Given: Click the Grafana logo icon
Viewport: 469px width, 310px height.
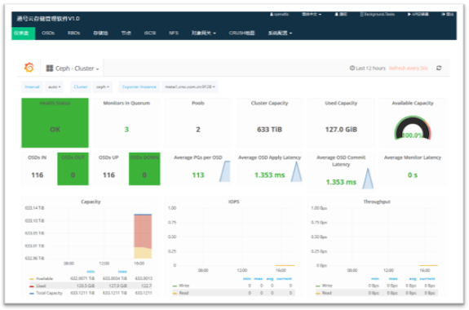Looking at the screenshot, I should click(29, 68).
